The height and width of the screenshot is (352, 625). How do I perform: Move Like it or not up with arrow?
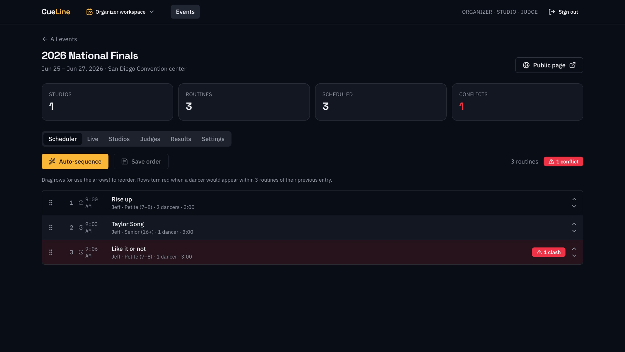(574, 249)
